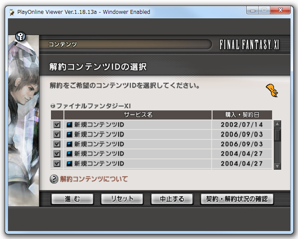The width and height of the screenshot is (298, 239).
Task: Toggle the checkbox in the fourth list row
Action: coord(57,154)
